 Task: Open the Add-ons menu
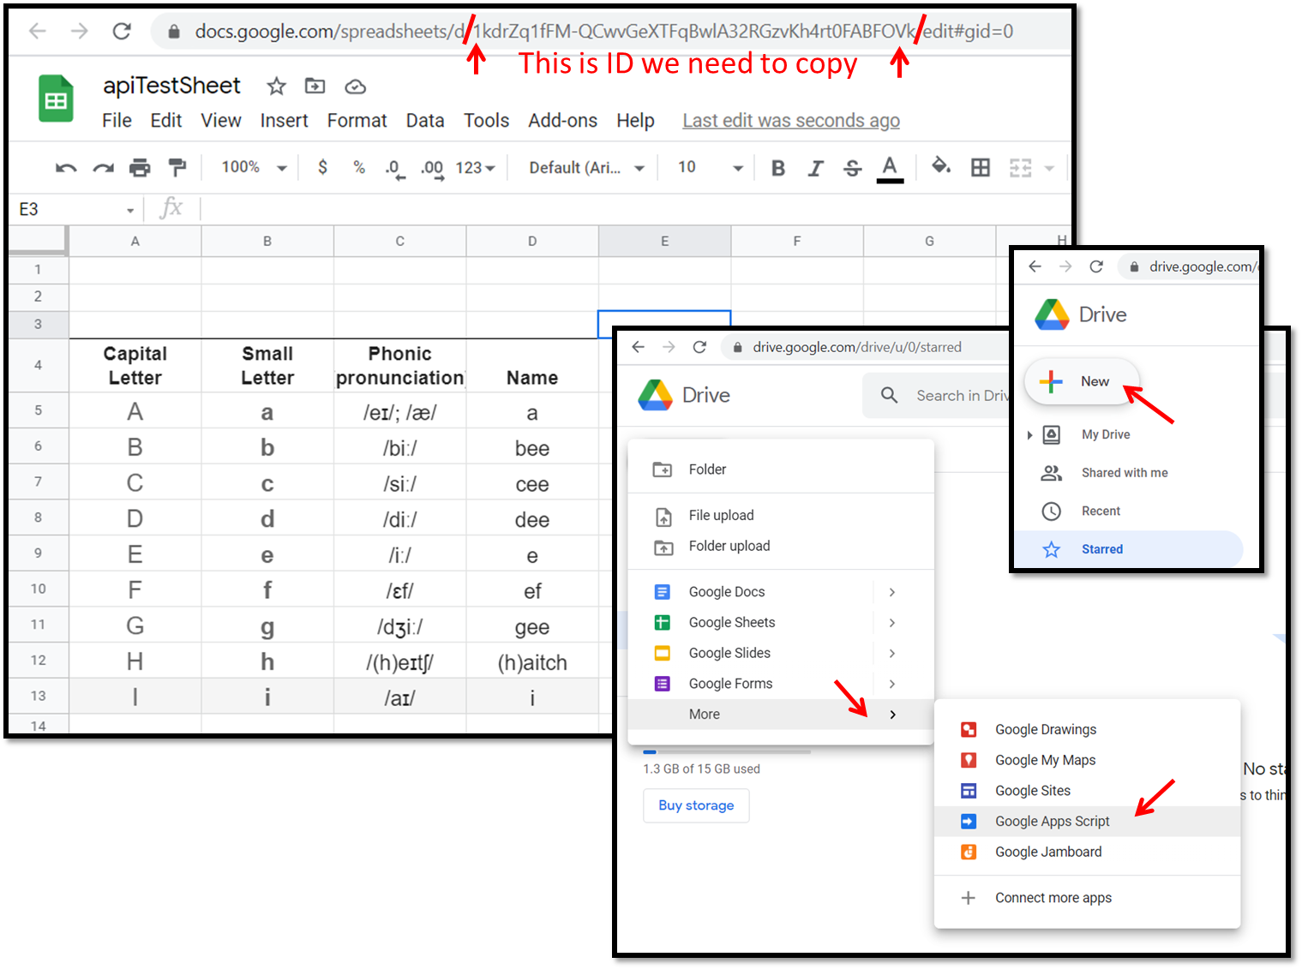pos(562,121)
